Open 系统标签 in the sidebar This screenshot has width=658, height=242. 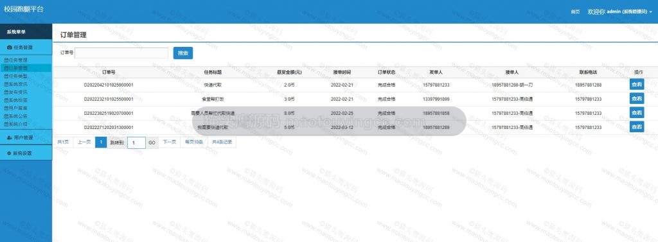(x=15, y=100)
